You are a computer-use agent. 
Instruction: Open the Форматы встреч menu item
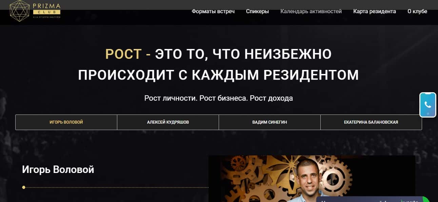(213, 11)
